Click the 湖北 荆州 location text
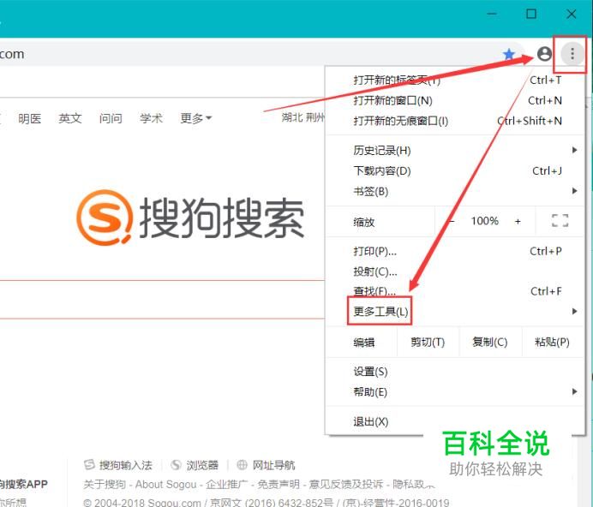 302,117
